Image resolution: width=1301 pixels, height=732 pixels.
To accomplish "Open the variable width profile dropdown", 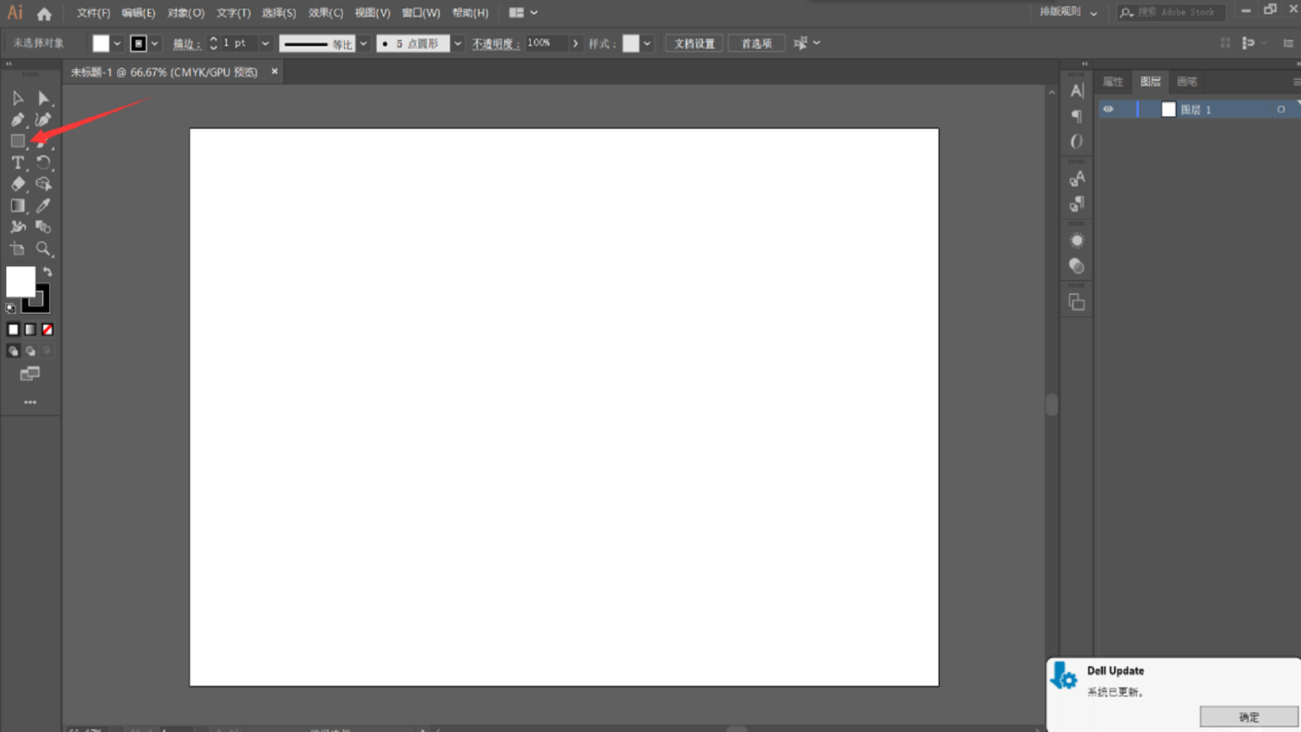I will 364,43.
